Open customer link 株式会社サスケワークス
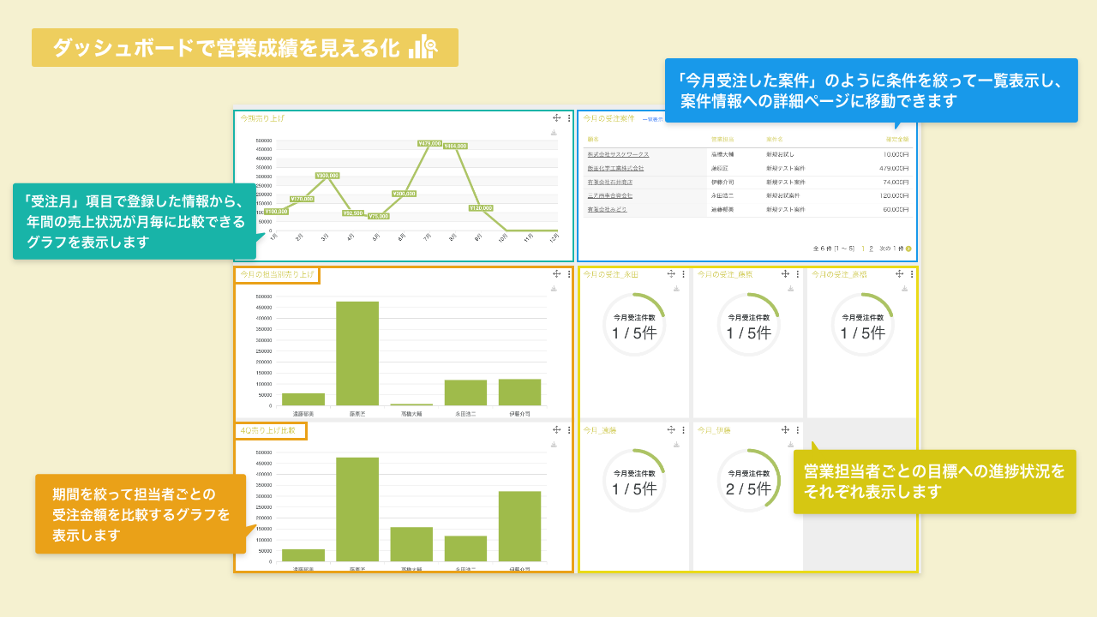This screenshot has width=1097, height=617. [x=617, y=154]
